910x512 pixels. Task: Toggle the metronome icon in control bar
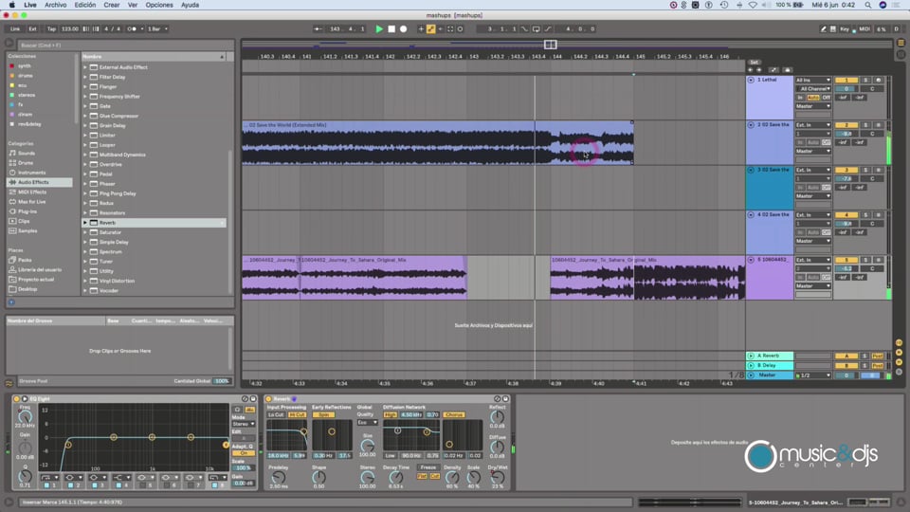tap(132, 28)
